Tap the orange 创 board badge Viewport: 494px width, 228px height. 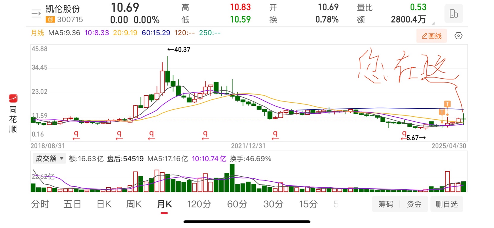click(50, 20)
